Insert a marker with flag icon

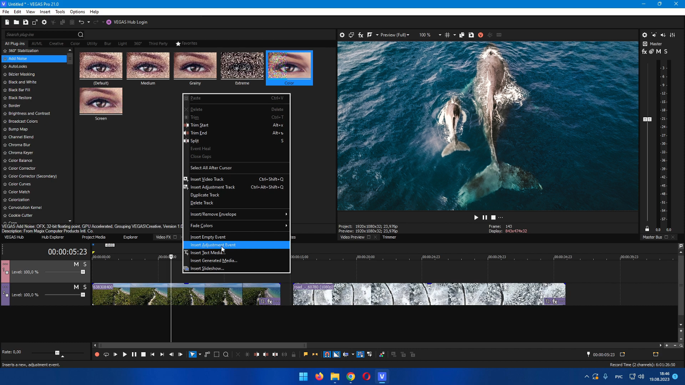306,354
